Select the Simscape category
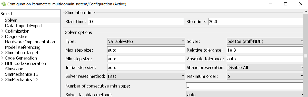The height and width of the screenshot is (97, 308). tap(14, 69)
